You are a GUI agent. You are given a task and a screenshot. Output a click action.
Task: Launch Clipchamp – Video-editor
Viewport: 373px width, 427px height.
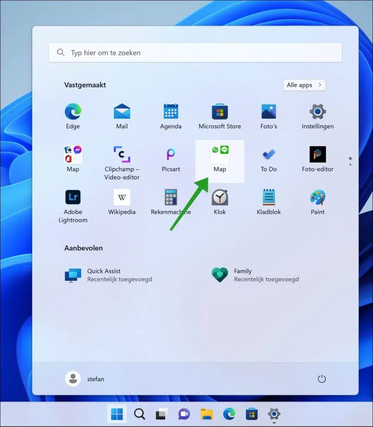pyautogui.click(x=122, y=163)
